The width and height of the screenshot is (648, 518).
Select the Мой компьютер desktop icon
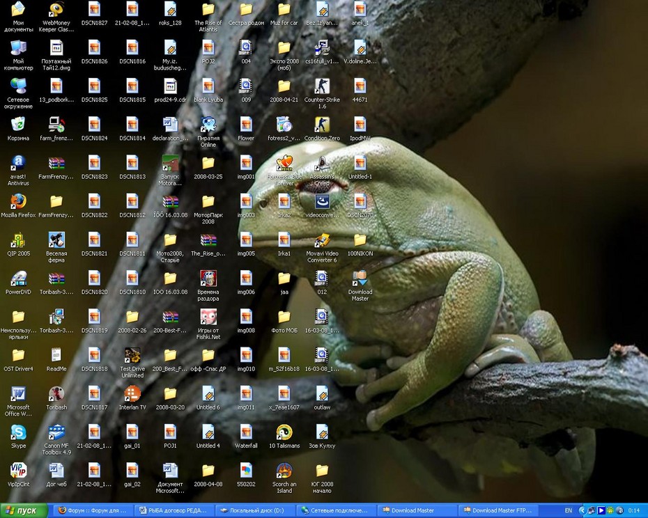pyautogui.click(x=18, y=56)
